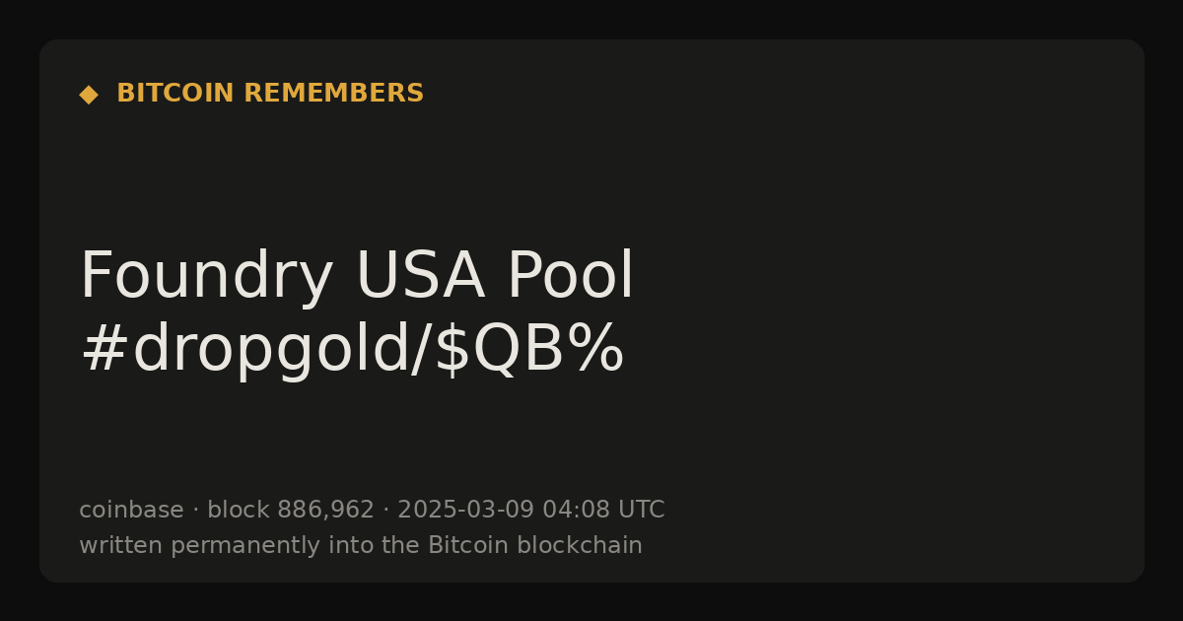Click the word block in the footer
The width and height of the screenshot is (1183, 621).
[239, 511]
